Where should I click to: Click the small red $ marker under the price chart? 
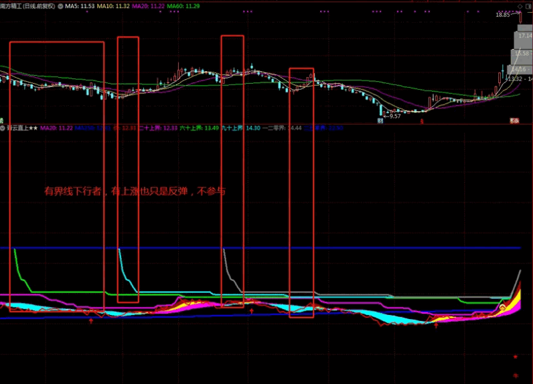point(422,121)
